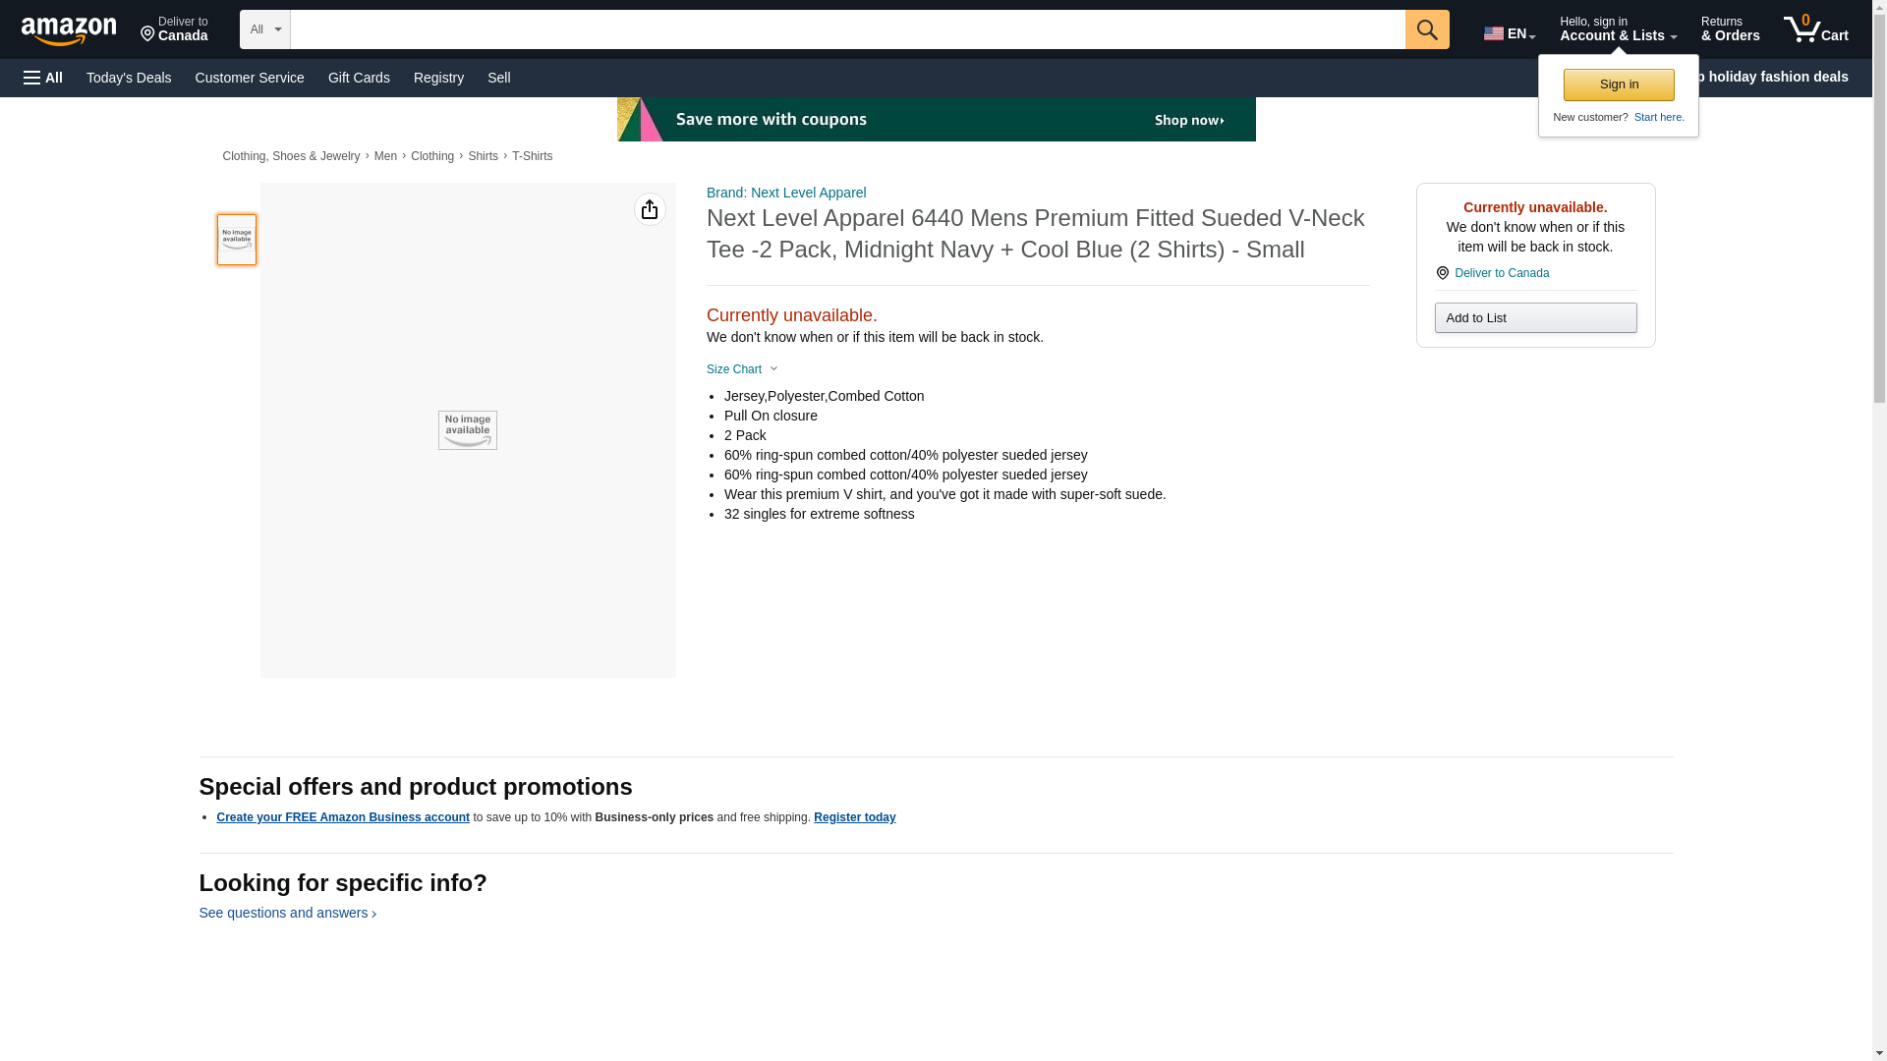Open Today's Deals nav item
This screenshot has height=1061, width=1887.
[x=129, y=78]
